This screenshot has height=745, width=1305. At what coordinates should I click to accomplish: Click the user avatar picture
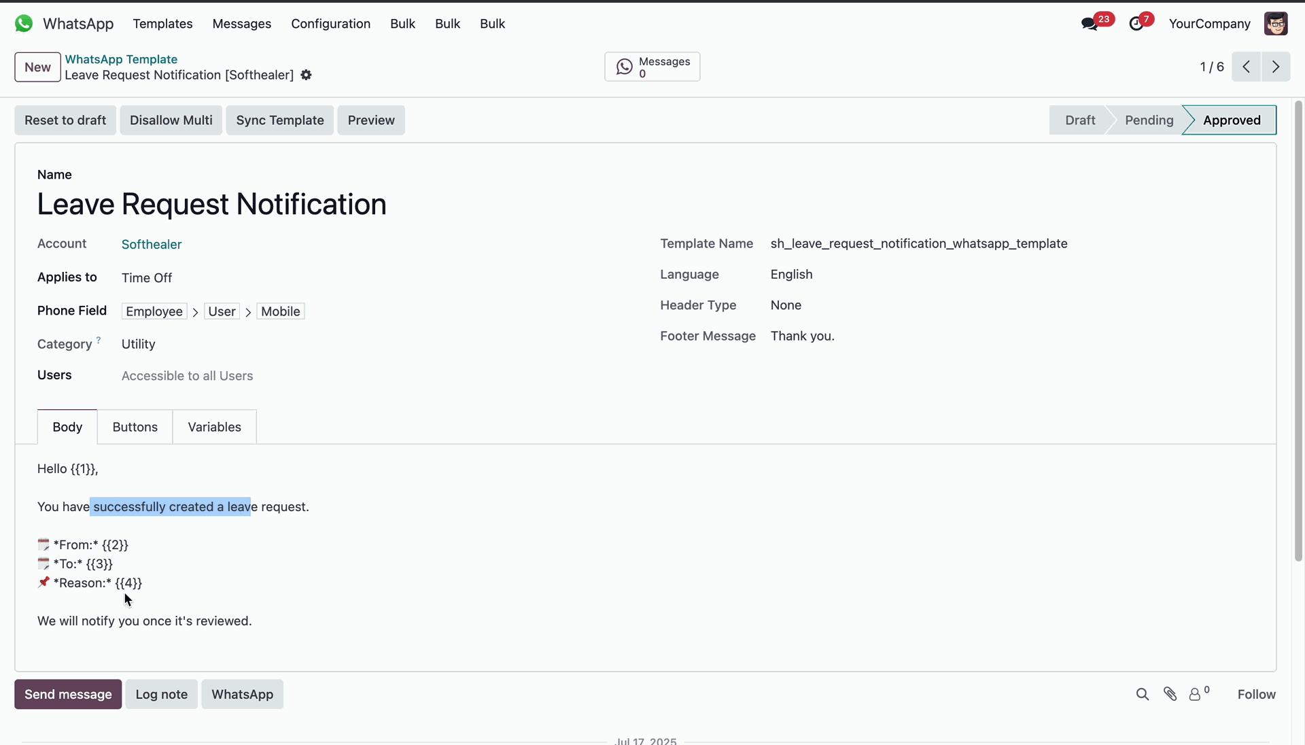tap(1275, 24)
